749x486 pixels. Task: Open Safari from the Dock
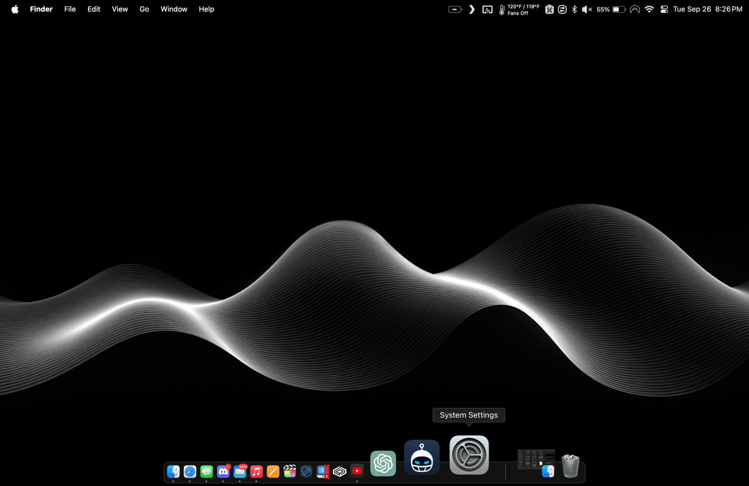[190, 471]
